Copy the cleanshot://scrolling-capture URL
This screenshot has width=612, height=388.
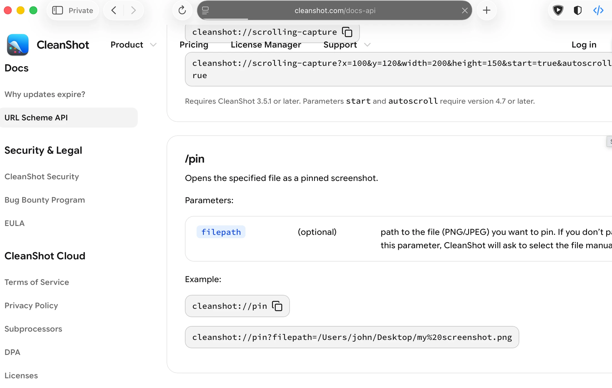click(x=347, y=32)
